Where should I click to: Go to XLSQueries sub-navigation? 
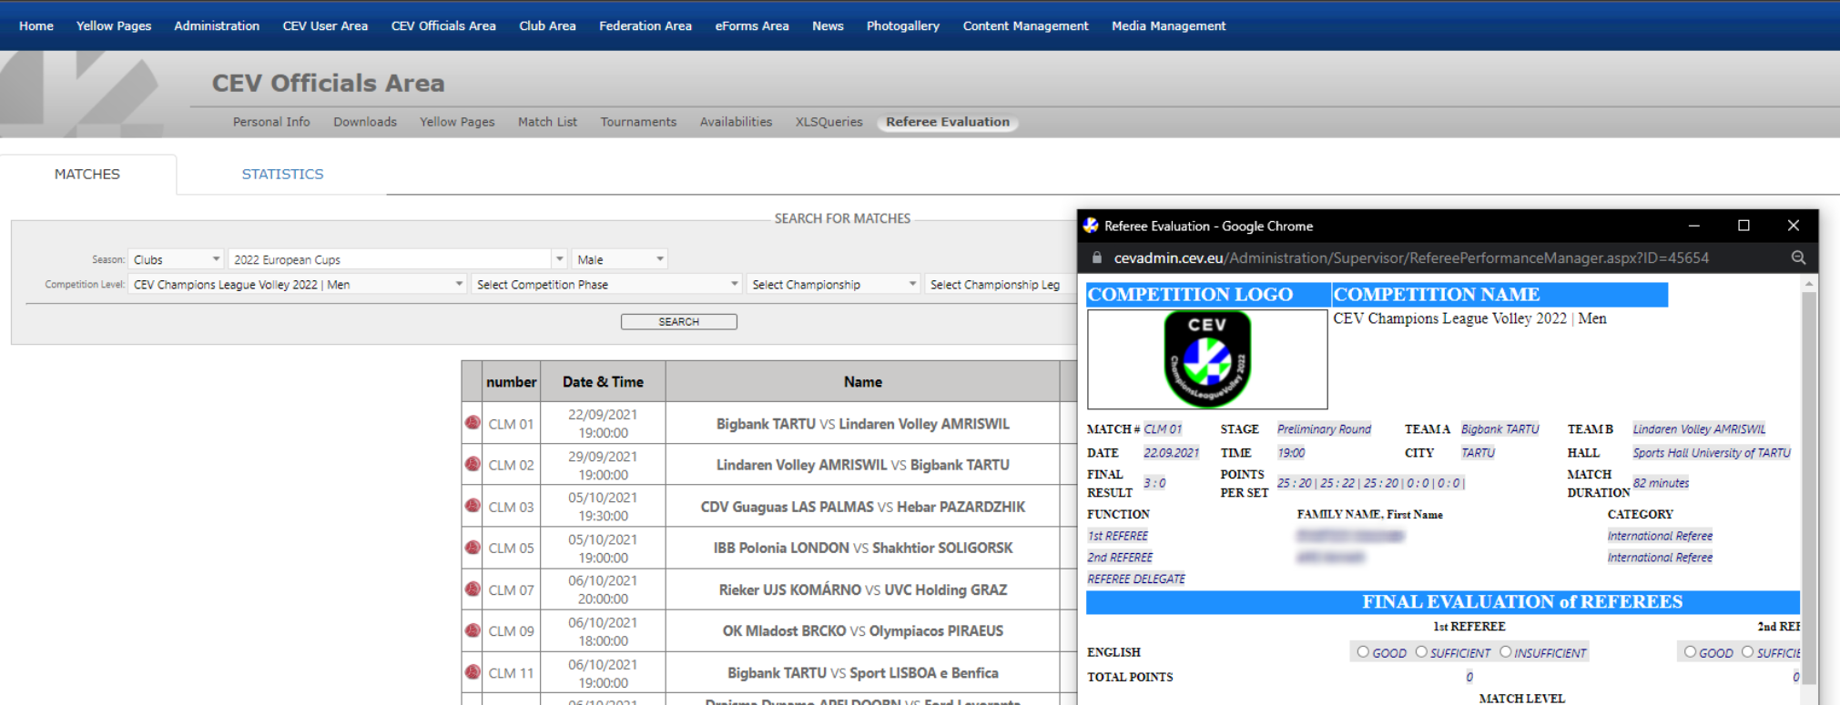click(x=829, y=122)
